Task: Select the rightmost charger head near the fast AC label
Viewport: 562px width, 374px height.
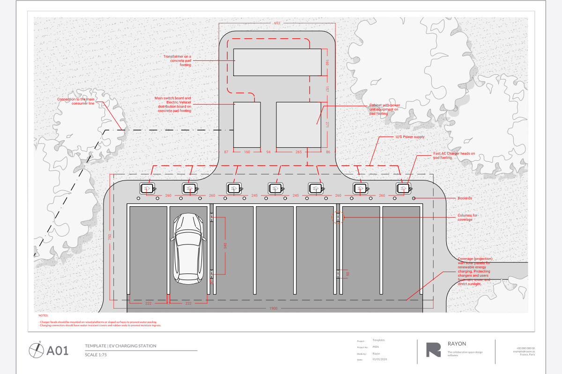Action: 404,188
